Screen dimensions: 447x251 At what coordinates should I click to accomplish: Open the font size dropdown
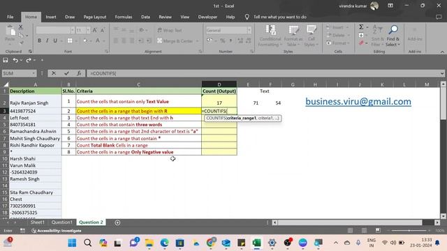click(x=88, y=30)
